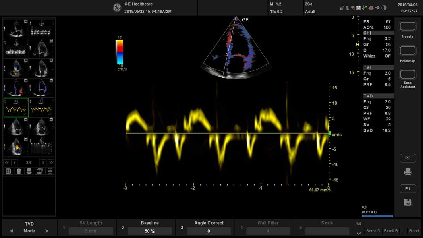Click the save to HD disk icon
Image resolution: width=423 pixels, height=238 pixels.
coord(408,202)
